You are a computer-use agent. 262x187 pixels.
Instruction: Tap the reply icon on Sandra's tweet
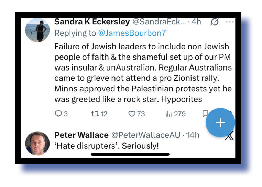click(58, 114)
